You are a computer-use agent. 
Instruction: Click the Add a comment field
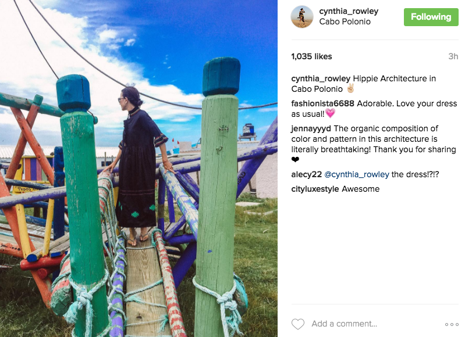pyautogui.click(x=345, y=324)
